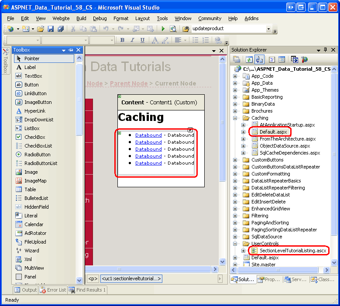Collapse the Caching folder node

coord(236,118)
